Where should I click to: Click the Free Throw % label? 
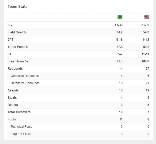pos(18,61)
